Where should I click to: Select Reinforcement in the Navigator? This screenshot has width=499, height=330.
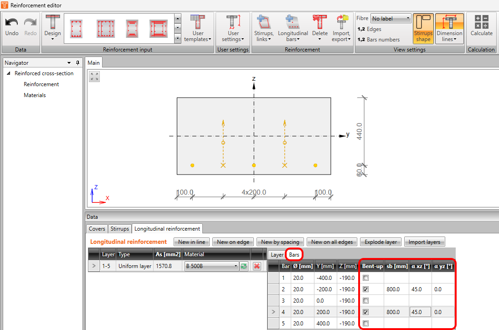[41, 84]
